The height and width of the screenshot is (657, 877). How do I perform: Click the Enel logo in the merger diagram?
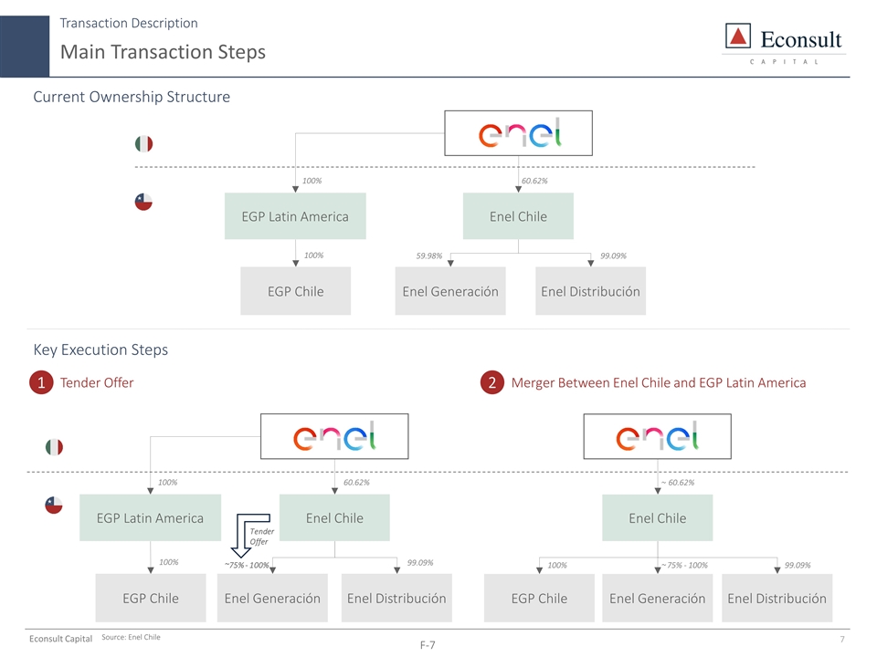[x=657, y=437]
